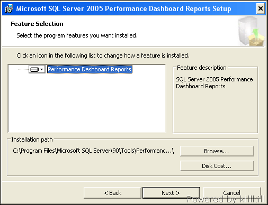
Task: Select Performance Dashboard Reports feature item
Action: pyautogui.click(x=90, y=69)
